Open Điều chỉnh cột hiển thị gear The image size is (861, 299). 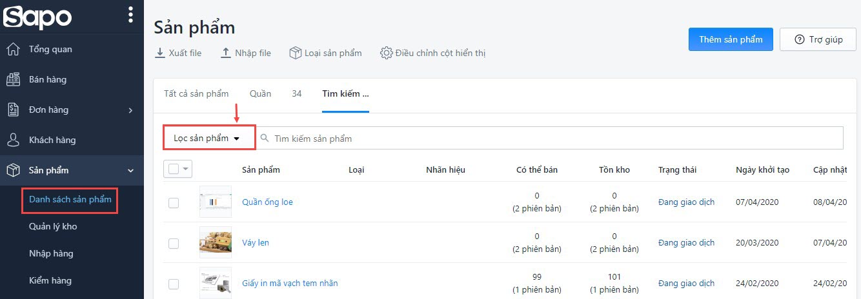click(387, 53)
